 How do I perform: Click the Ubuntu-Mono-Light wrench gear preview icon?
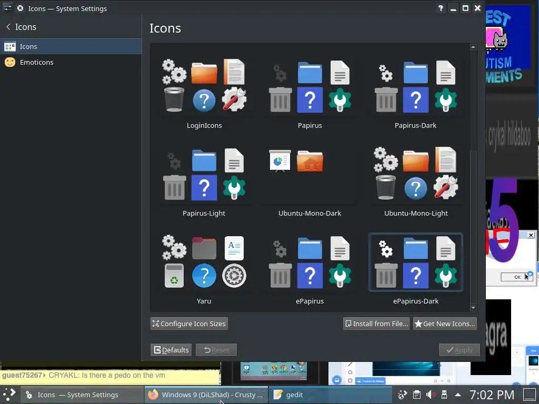tap(445, 187)
